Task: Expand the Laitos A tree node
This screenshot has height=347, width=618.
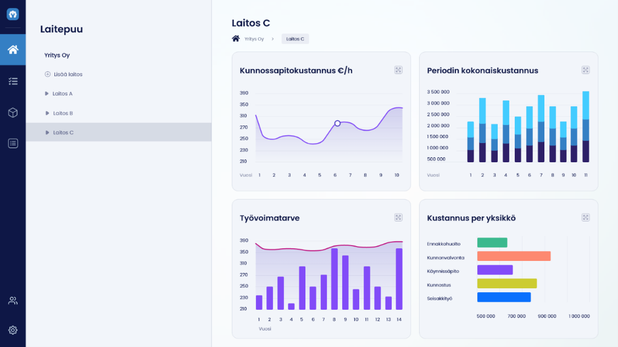Action: click(x=47, y=94)
